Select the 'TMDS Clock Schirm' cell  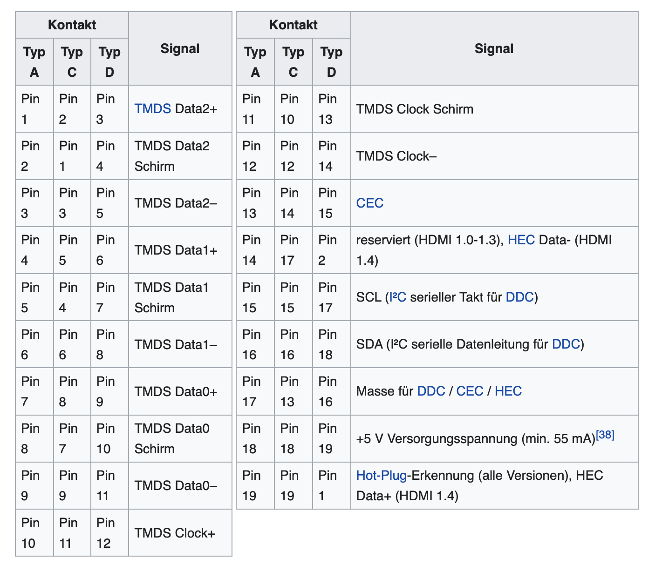pyautogui.click(x=494, y=109)
